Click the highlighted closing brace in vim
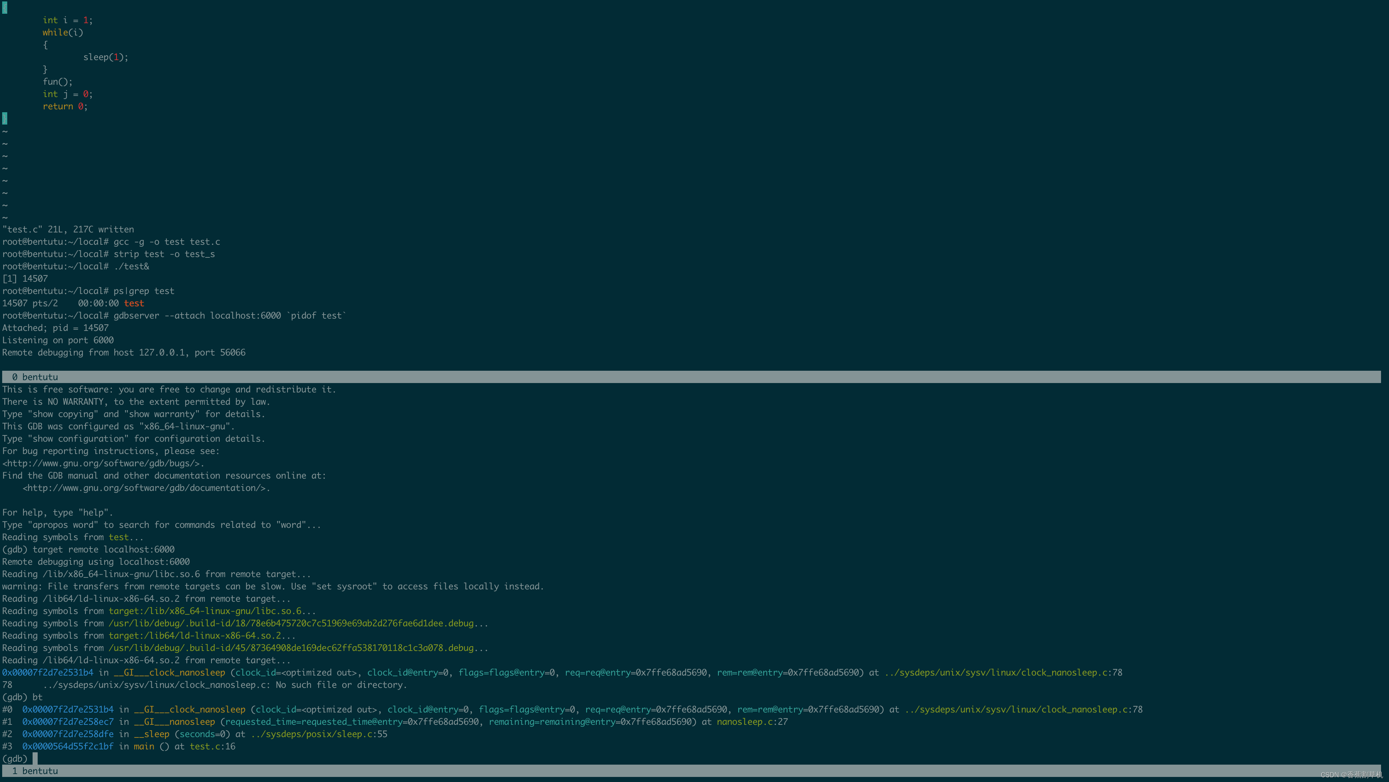This screenshot has height=782, width=1389. pyautogui.click(x=5, y=118)
